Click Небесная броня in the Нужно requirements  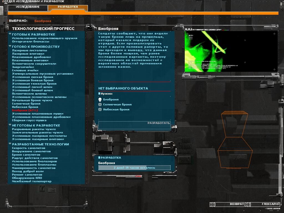coord(116,109)
